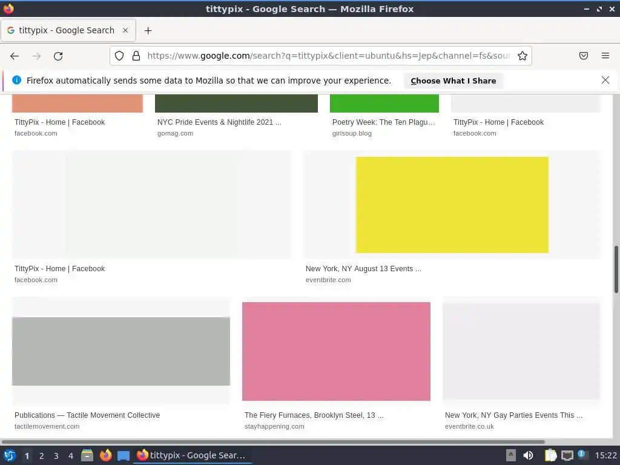Click the tactilemovement.com source text
620x465 pixels.
point(47,426)
